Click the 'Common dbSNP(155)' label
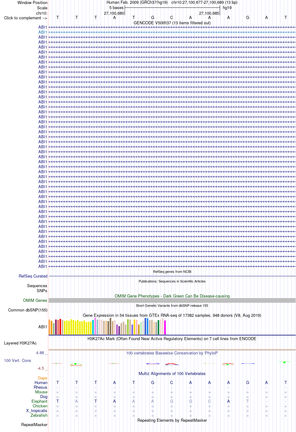Screen dimensions: 296x432 [28, 310]
